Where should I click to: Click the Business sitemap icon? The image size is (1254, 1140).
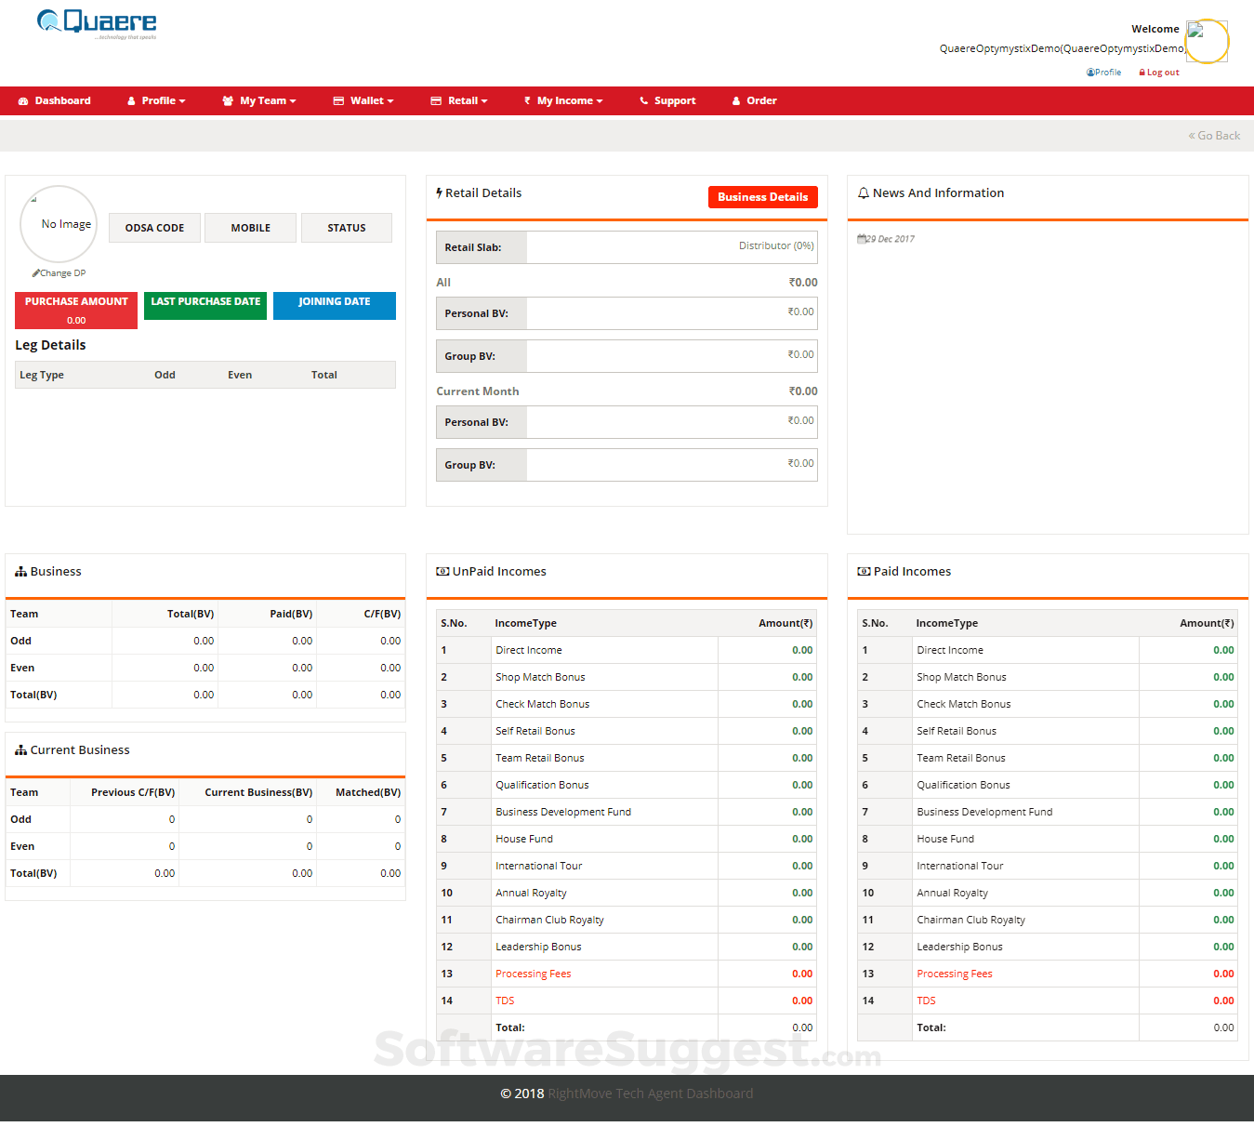pyautogui.click(x=20, y=572)
